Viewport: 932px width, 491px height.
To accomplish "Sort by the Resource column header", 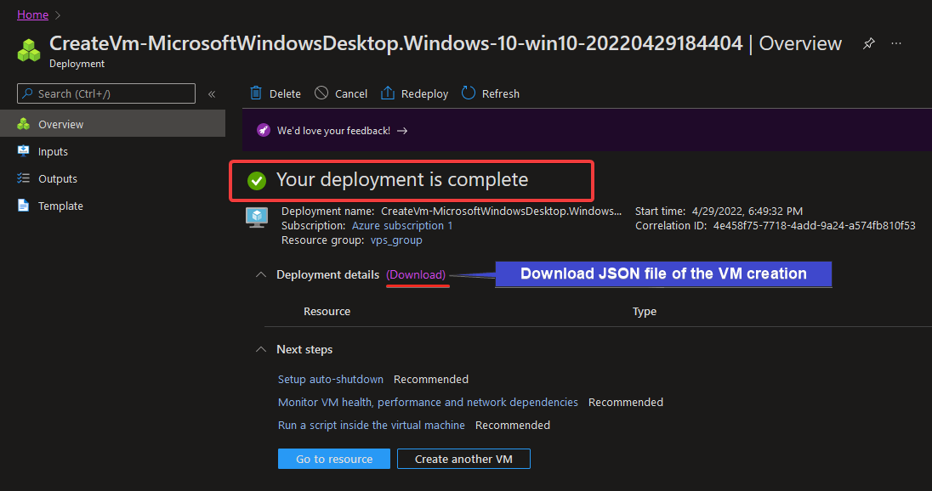I will click(x=327, y=311).
